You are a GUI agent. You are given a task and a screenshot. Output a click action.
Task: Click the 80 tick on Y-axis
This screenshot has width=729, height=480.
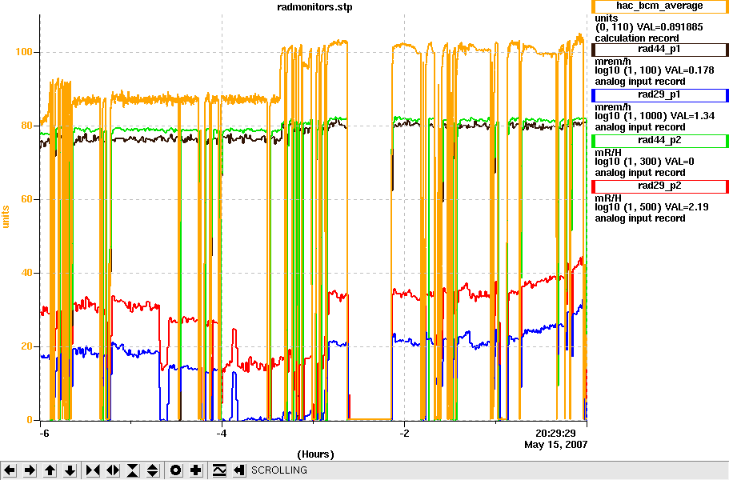pos(26,126)
